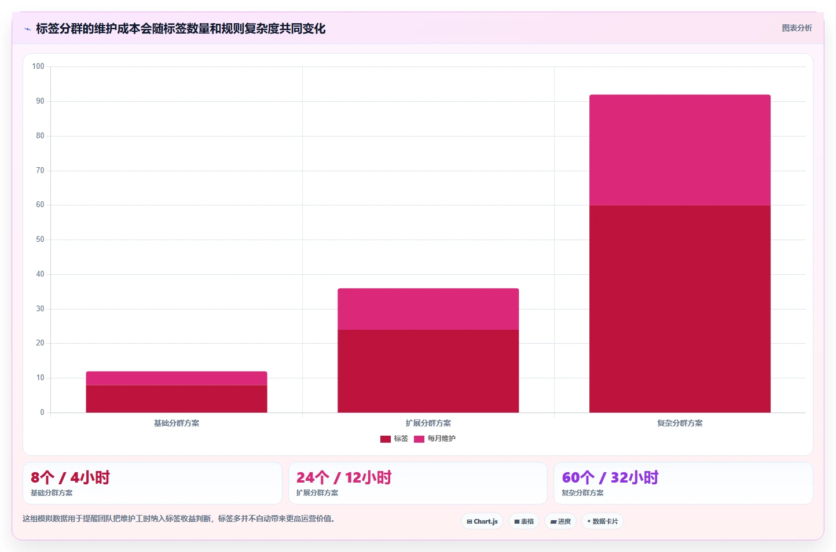Click the y-axis value 70
836x552 pixels.
point(40,171)
